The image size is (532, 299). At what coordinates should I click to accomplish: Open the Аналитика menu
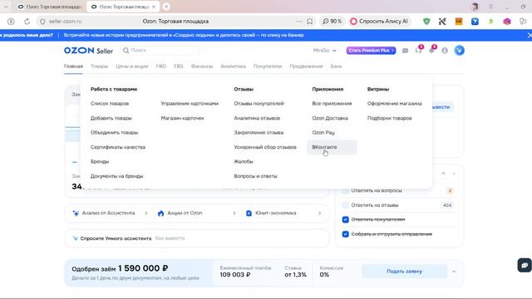pyautogui.click(x=233, y=66)
